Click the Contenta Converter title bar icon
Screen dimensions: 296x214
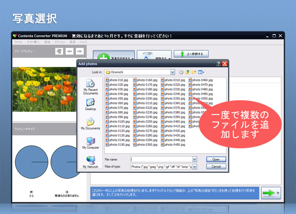click(15, 36)
